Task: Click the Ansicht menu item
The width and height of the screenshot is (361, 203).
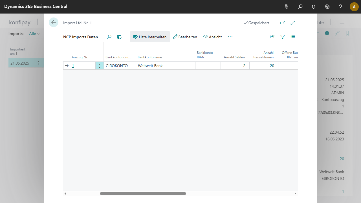Action: pos(212,37)
